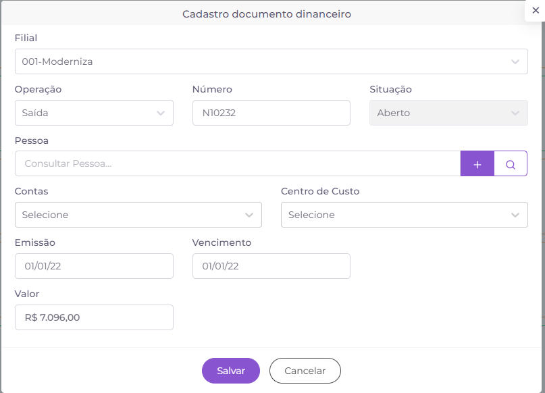Screen dimensions: 545x393
Task: Click the Centro de Custo chevron arrow
Action: 515,215
